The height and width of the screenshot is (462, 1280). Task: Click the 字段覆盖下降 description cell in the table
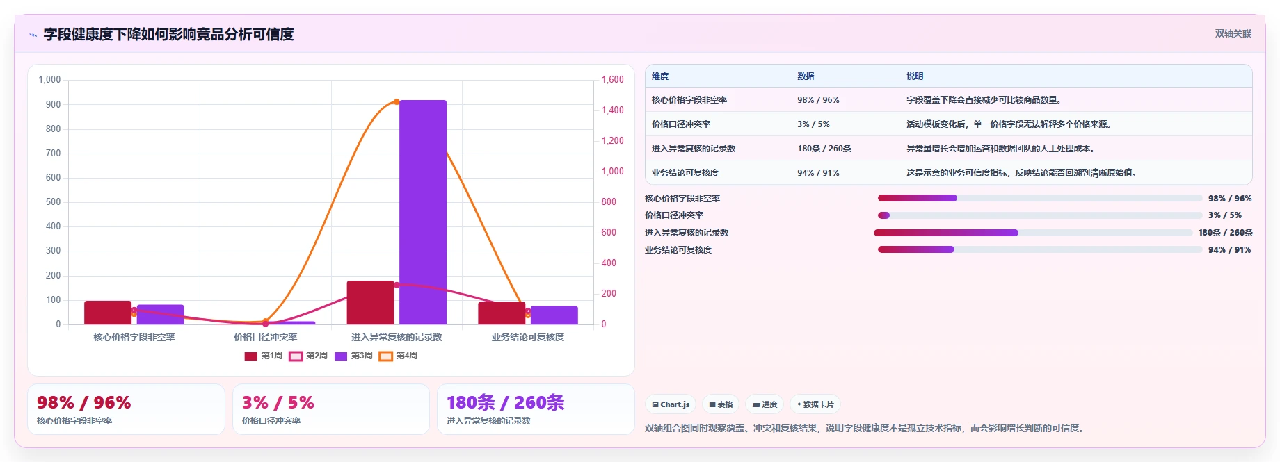(x=1075, y=100)
